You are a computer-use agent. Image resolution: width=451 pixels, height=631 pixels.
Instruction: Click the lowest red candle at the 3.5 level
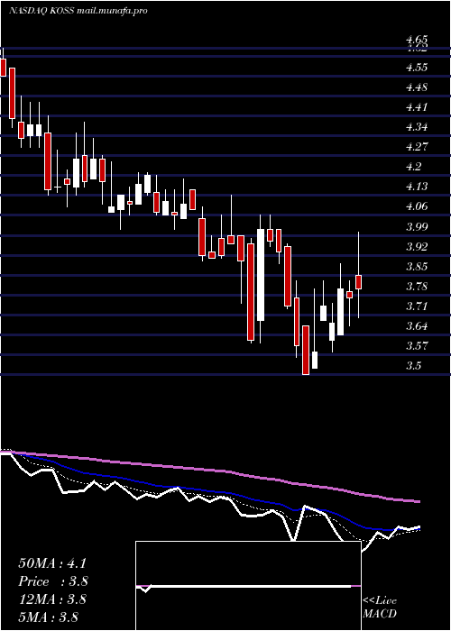[x=306, y=350]
